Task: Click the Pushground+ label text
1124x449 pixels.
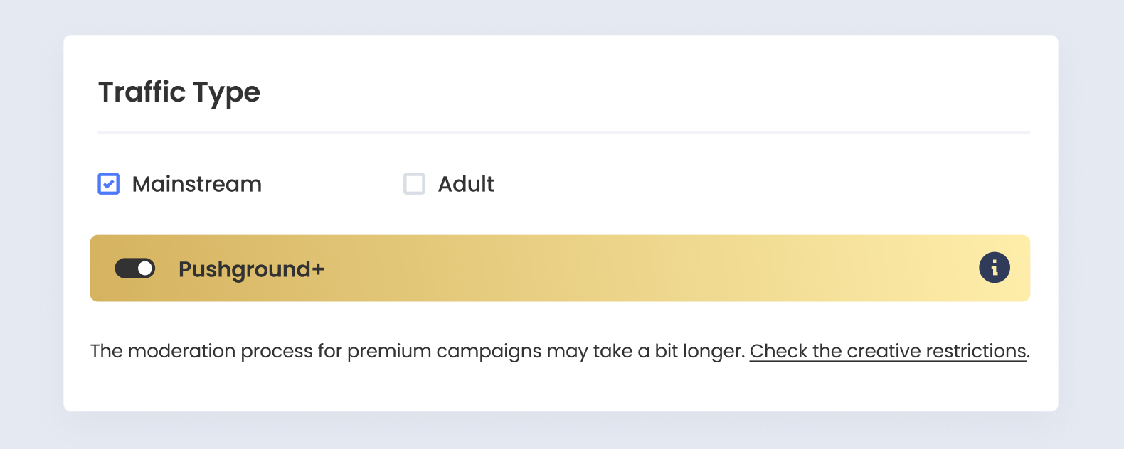Action: pos(251,269)
